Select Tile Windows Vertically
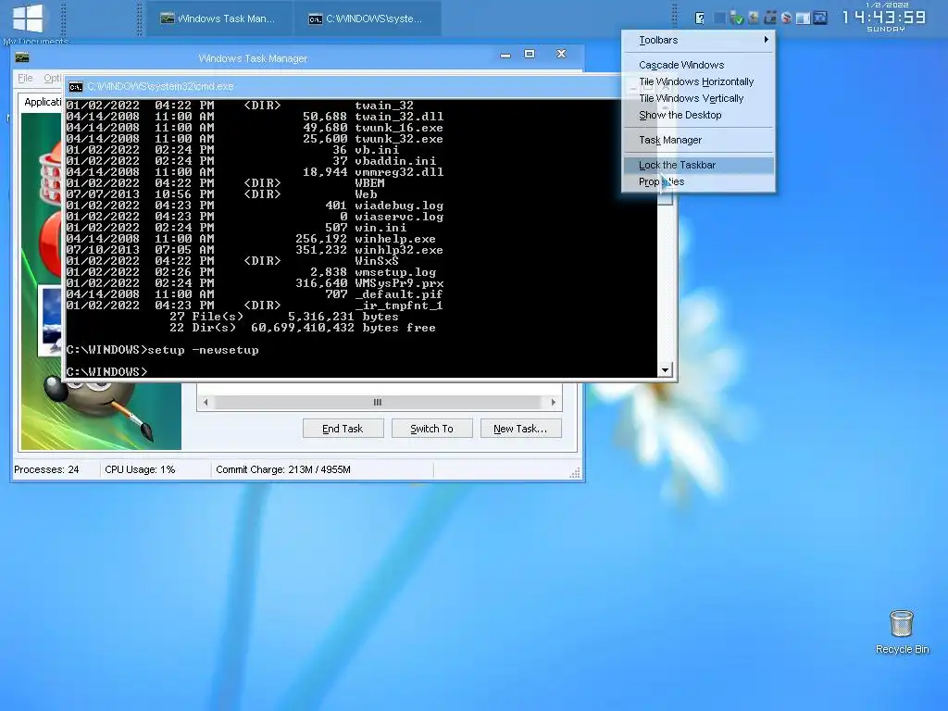 (x=698, y=98)
